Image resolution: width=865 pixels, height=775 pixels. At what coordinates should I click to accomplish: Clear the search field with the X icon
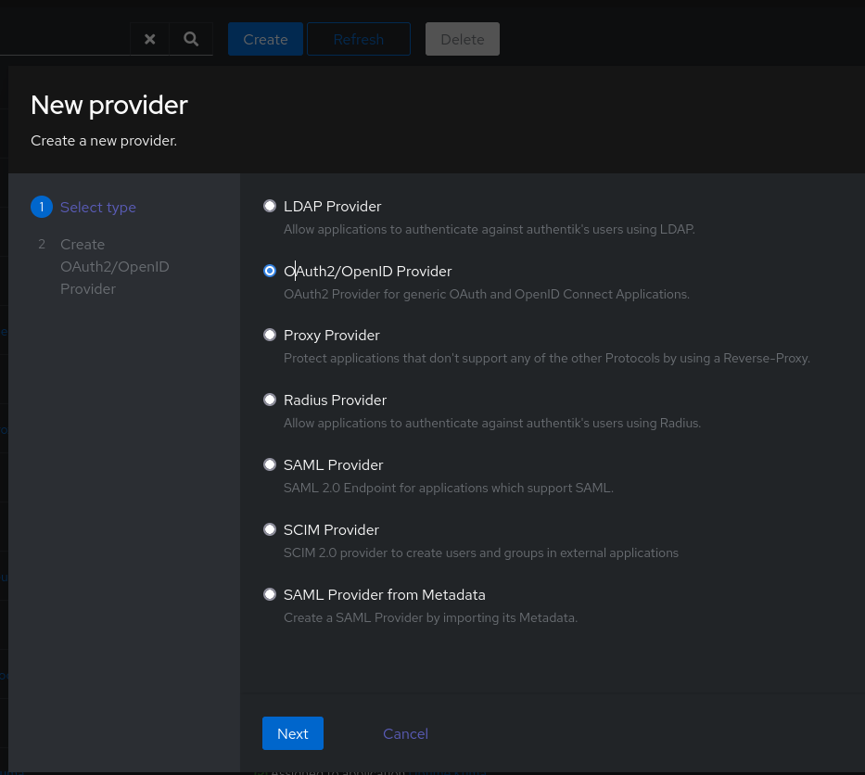[149, 39]
